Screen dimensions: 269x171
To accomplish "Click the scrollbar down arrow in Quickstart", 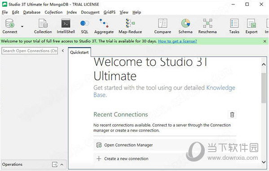I will (x=264, y=162).
